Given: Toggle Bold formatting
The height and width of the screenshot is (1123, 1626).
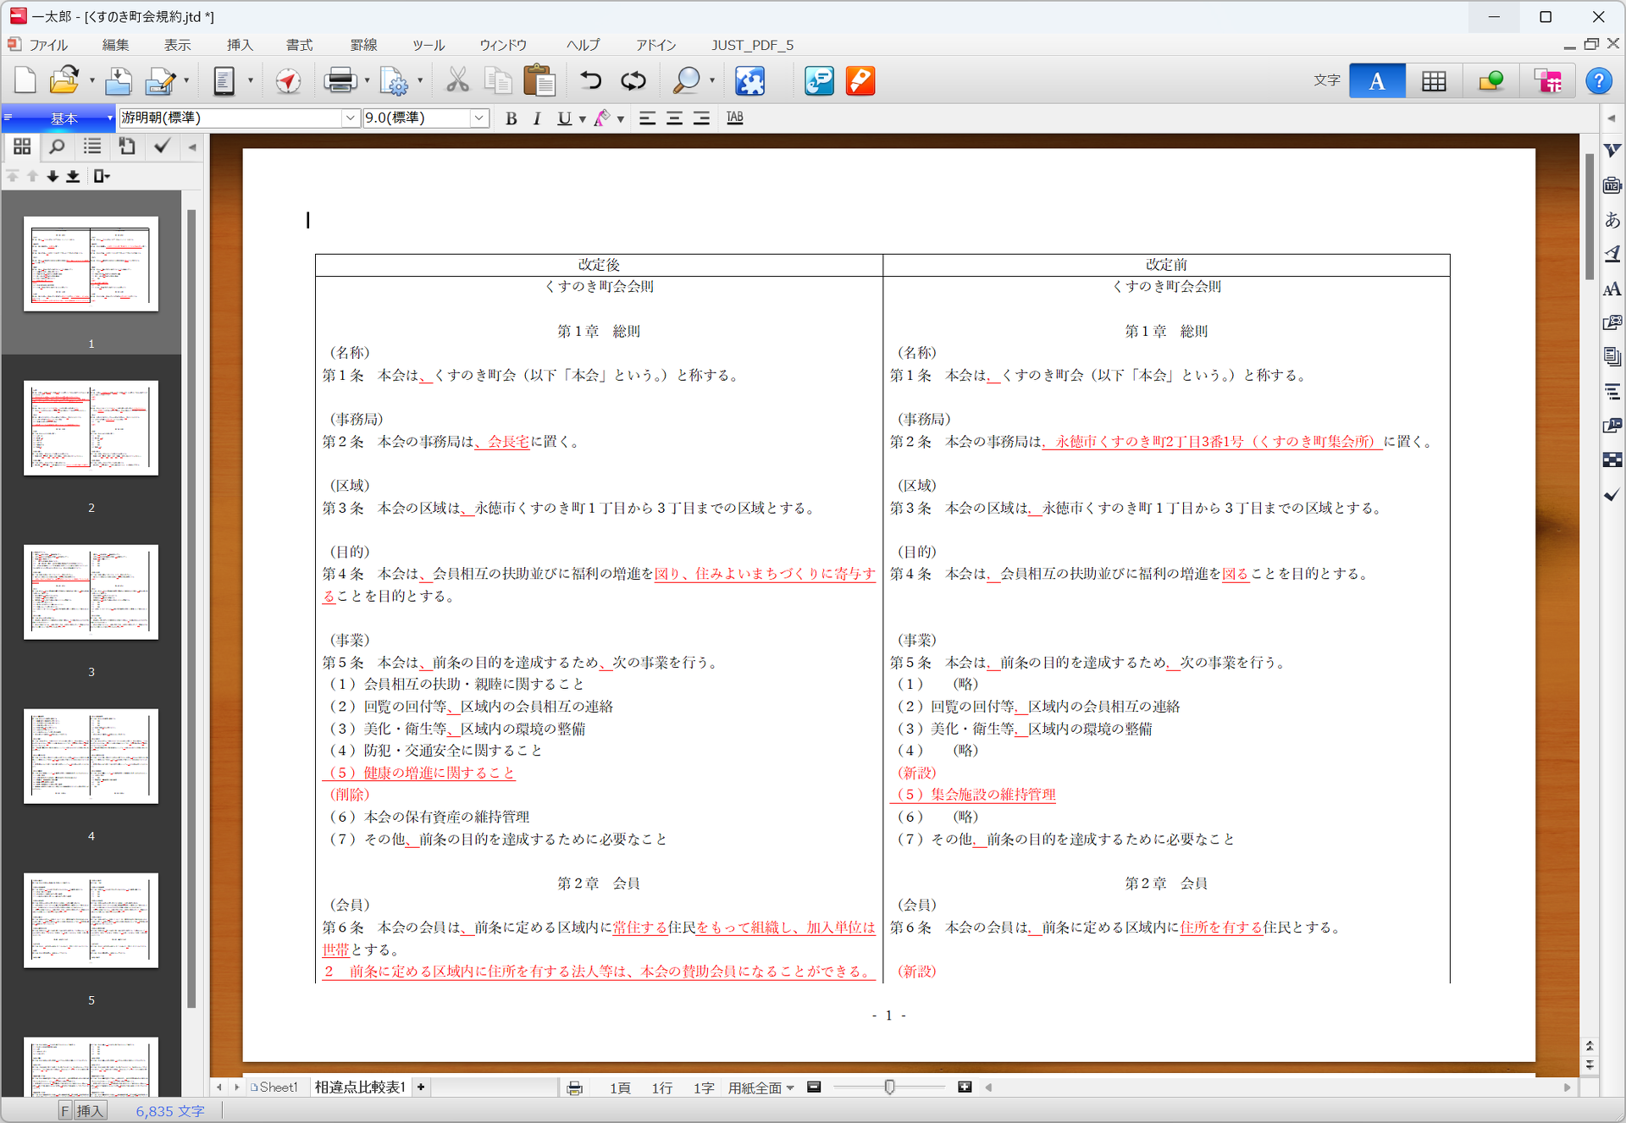Looking at the screenshot, I should click(x=511, y=118).
